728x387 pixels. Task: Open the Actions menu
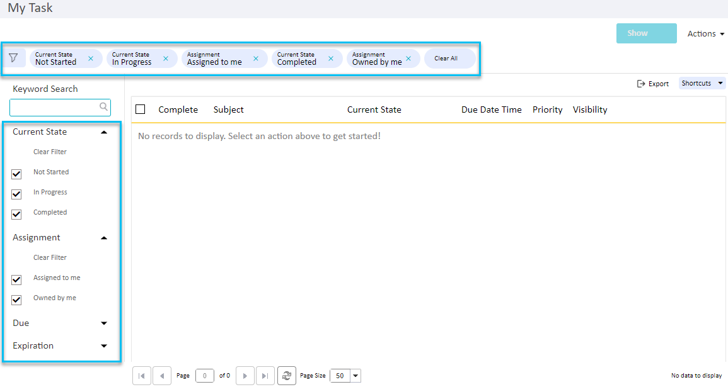pos(705,33)
